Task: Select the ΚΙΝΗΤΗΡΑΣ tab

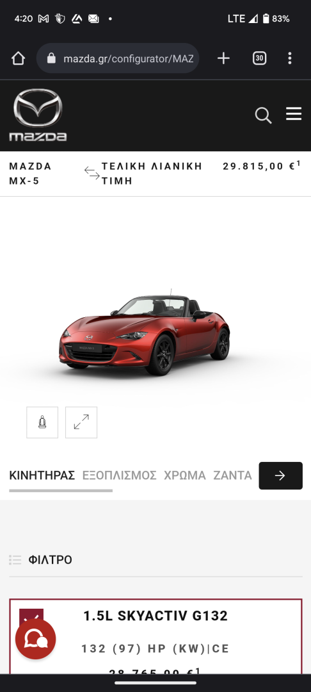Action: (x=42, y=475)
